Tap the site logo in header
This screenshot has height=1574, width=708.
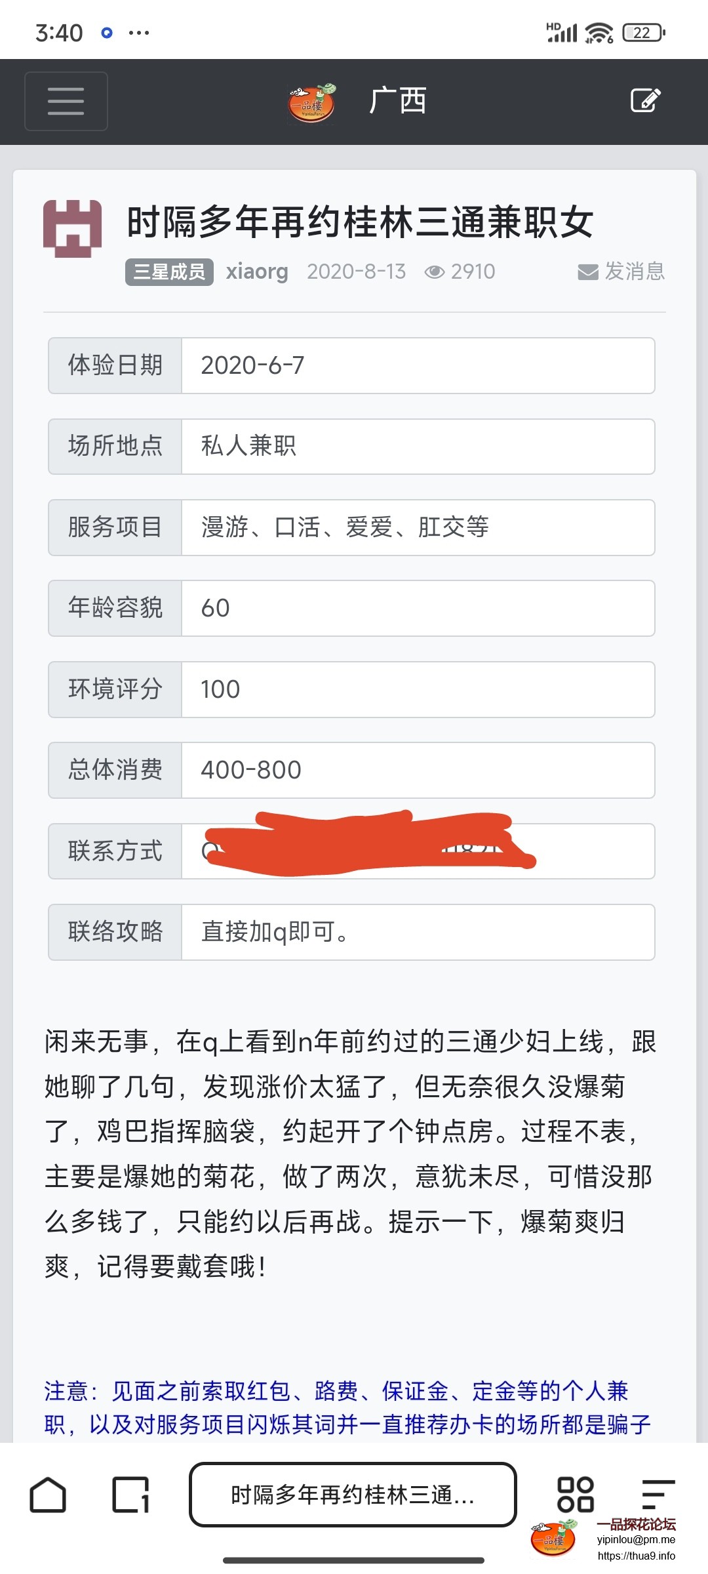312,102
